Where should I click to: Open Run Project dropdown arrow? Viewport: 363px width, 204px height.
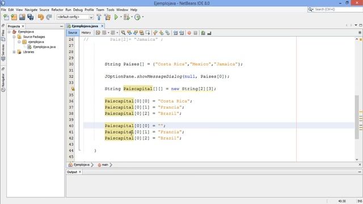click(x=121, y=17)
